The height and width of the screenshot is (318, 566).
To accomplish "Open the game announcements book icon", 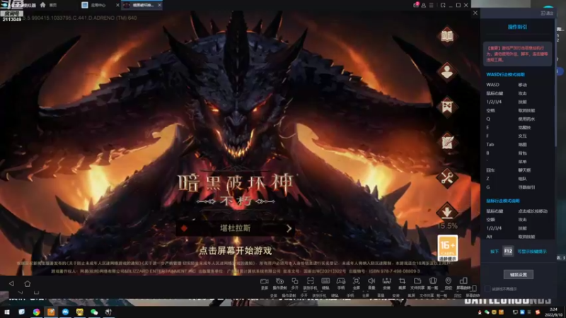I will coord(447,36).
